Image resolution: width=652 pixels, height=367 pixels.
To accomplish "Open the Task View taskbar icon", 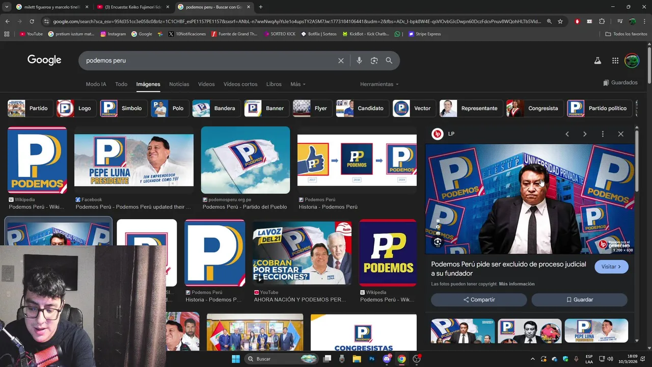I will click(327, 359).
